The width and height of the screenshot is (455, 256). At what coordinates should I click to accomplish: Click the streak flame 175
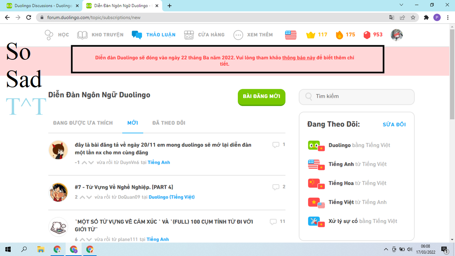click(346, 34)
